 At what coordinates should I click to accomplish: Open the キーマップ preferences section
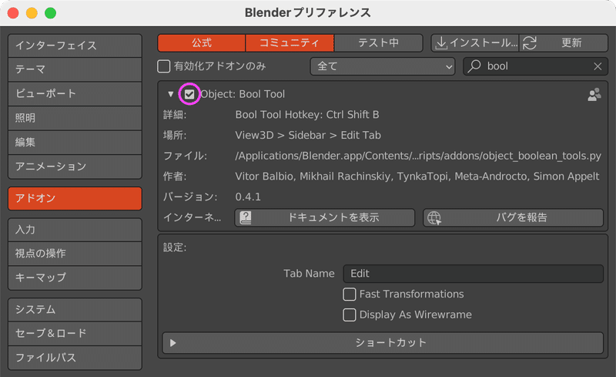coord(75,278)
